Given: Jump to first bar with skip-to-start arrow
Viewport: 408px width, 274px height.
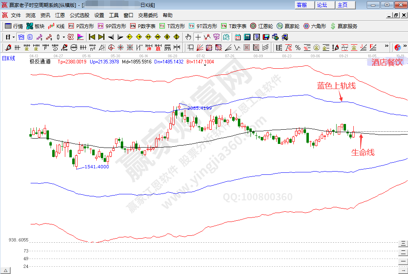Looking at the screenshot, I should 92,37.
